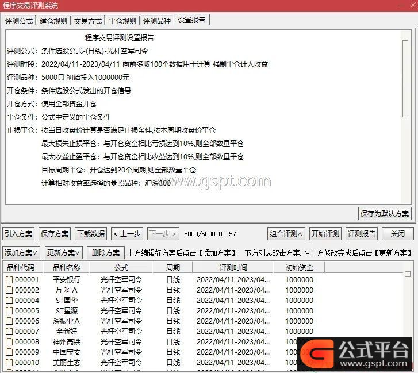This screenshot has width=418, height=373.
Task: Click the scheme list scrollbar top box
Action: coord(407,274)
